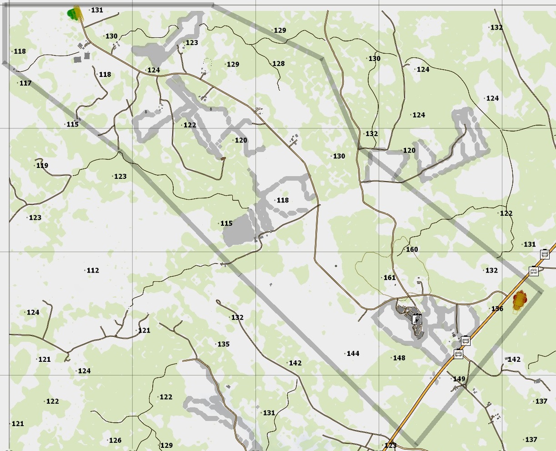The image size is (556, 451).
Task: Select the elevation point labeled 161
Action: (389, 278)
